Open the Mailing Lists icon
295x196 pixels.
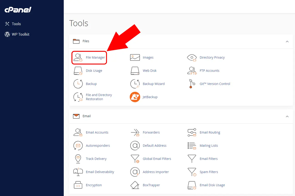[x=192, y=146]
